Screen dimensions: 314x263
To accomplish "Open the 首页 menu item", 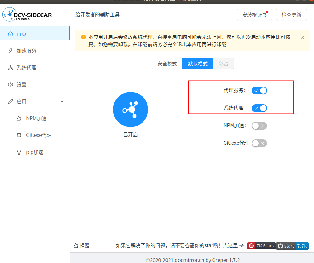I will pyautogui.click(x=34, y=33).
